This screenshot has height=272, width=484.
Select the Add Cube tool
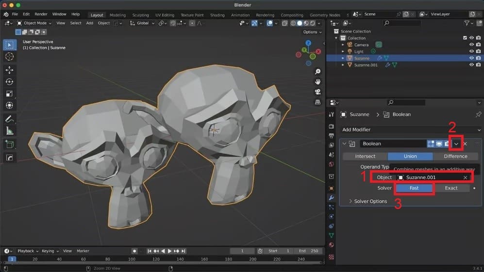pyautogui.click(x=10, y=144)
